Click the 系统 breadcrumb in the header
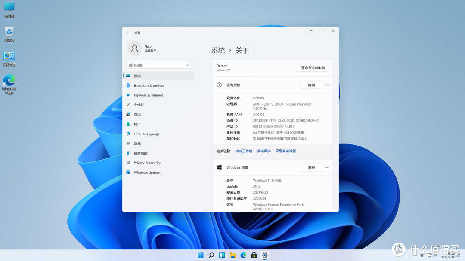 coord(218,50)
